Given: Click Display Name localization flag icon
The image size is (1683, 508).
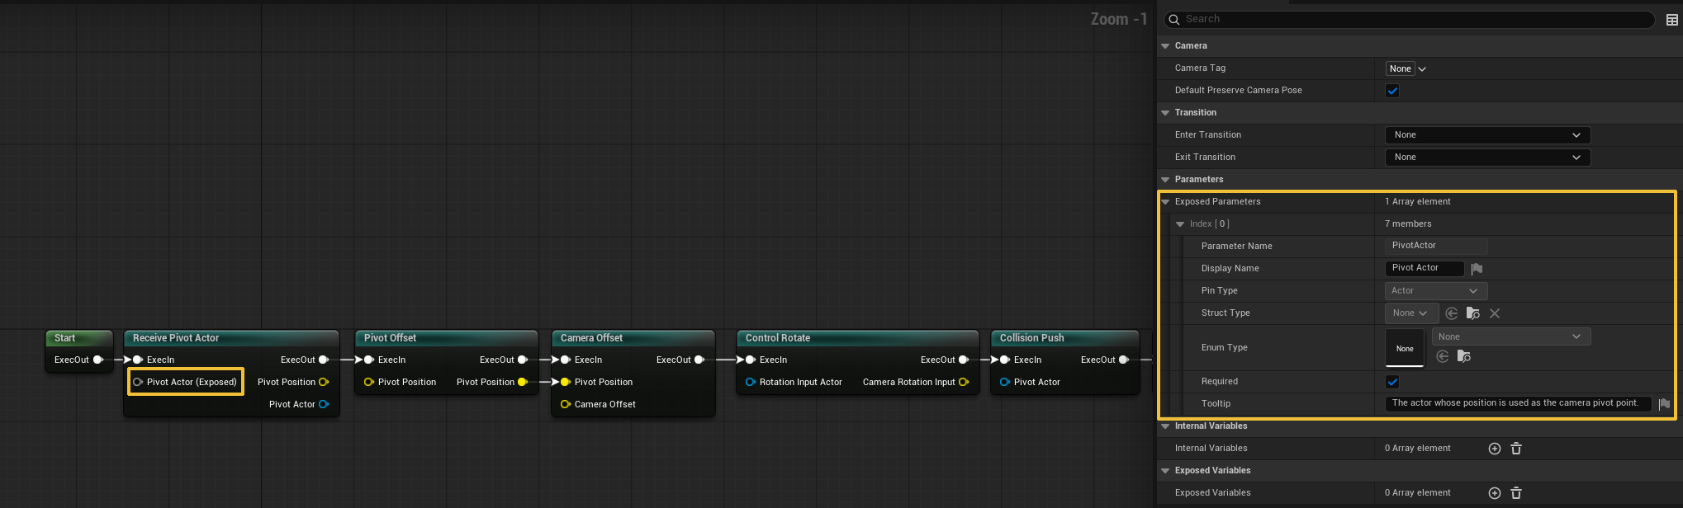Looking at the screenshot, I should [x=1477, y=269].
